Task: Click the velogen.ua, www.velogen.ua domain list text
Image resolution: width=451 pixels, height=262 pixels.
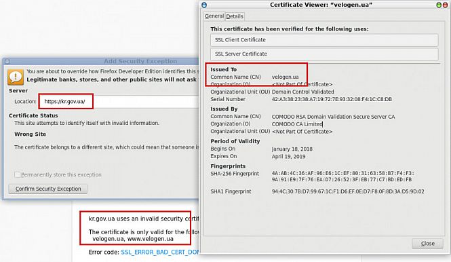Action: tap(133, 239)
